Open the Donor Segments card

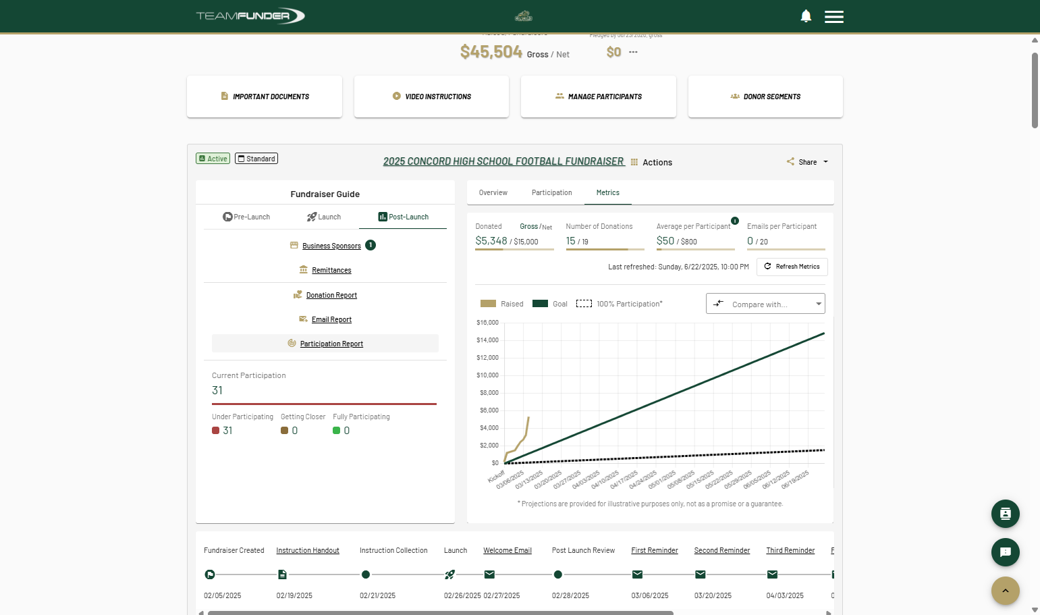765,97
